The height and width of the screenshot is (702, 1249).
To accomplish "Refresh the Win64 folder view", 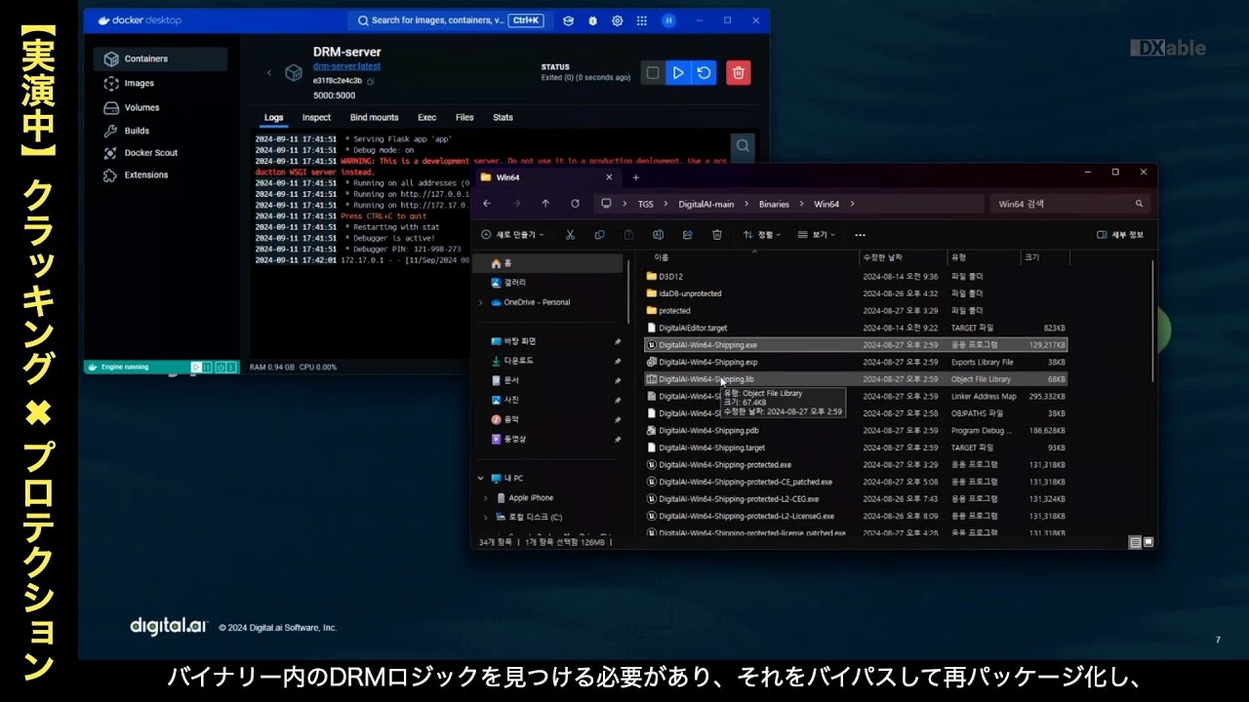I will (575, 204).
